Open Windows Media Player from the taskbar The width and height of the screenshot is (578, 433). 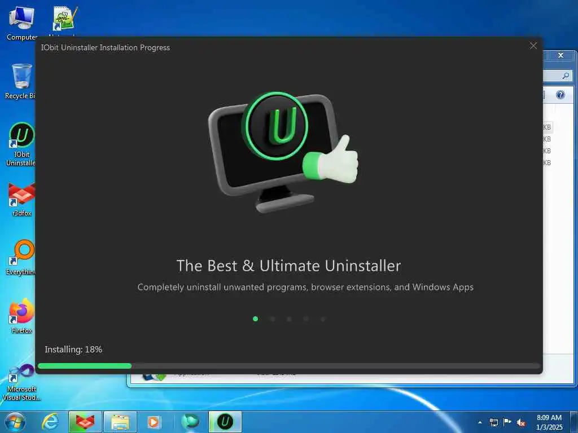click(x=154, y=422)
